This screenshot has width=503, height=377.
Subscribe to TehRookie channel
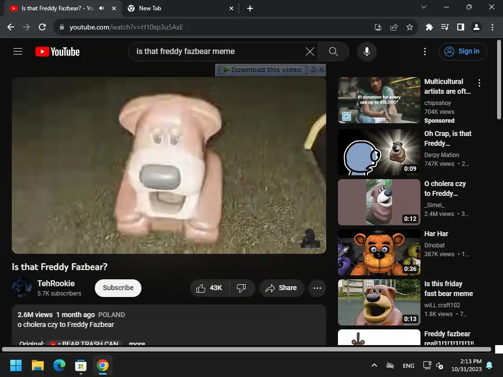click(118, 288)
